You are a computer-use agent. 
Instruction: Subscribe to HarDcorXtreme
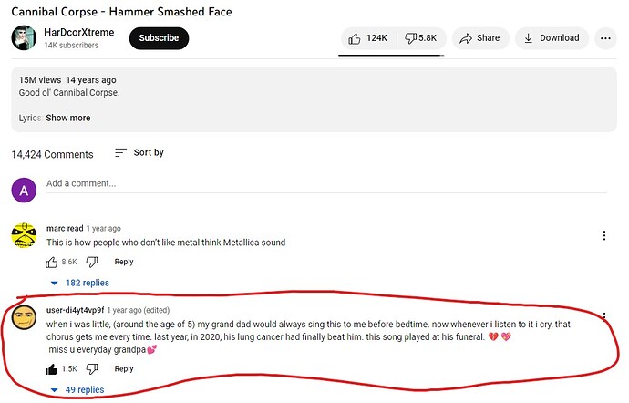click(x=159, y=38)
